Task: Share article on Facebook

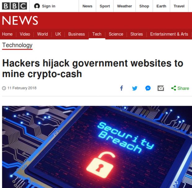Action: (121, 88)
